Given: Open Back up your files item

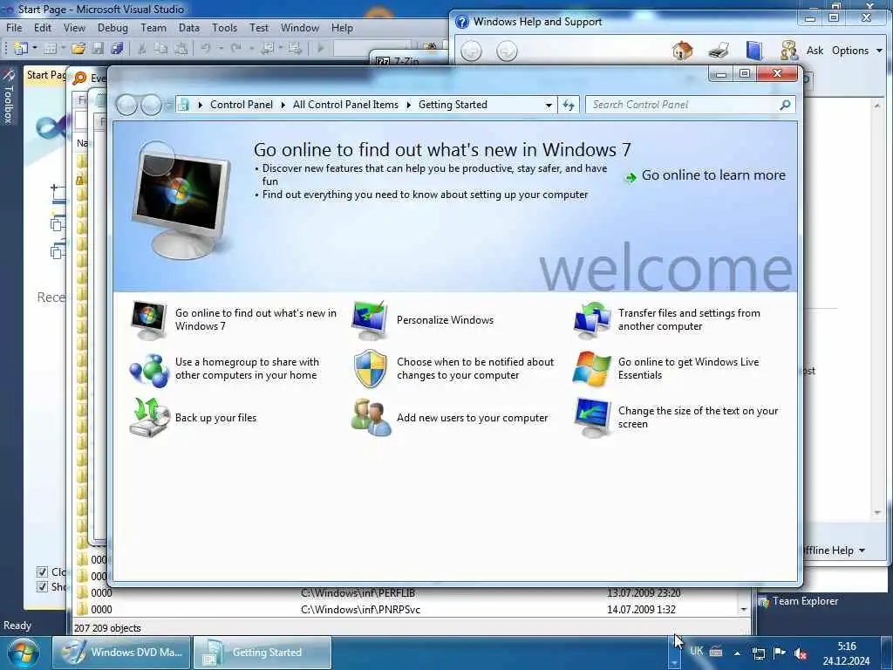Looking at the screenshot, I should pos(193,418).
